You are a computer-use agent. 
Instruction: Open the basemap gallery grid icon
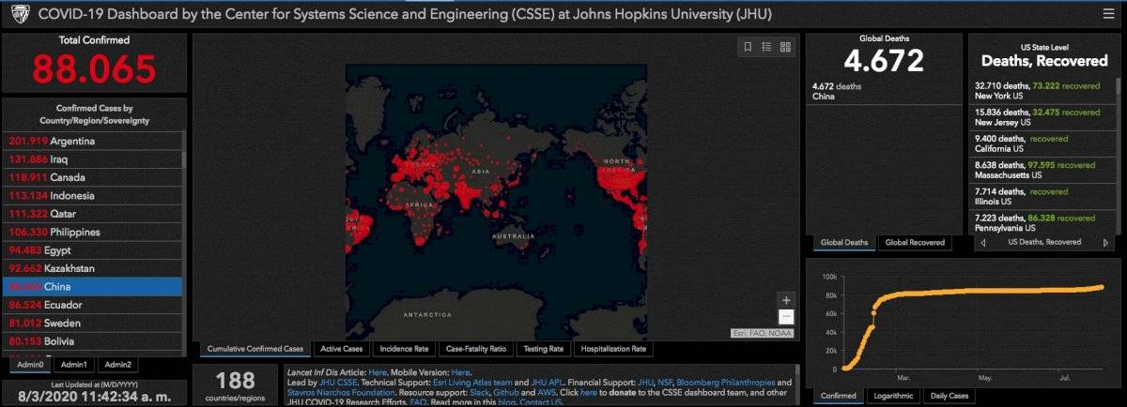pos(786,46)
